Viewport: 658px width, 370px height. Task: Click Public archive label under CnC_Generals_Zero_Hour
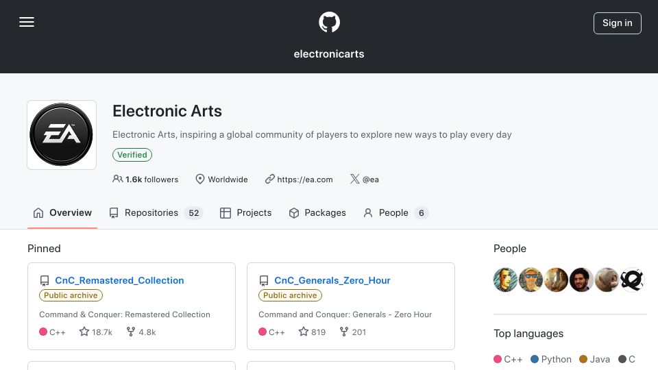pos(290,295)
